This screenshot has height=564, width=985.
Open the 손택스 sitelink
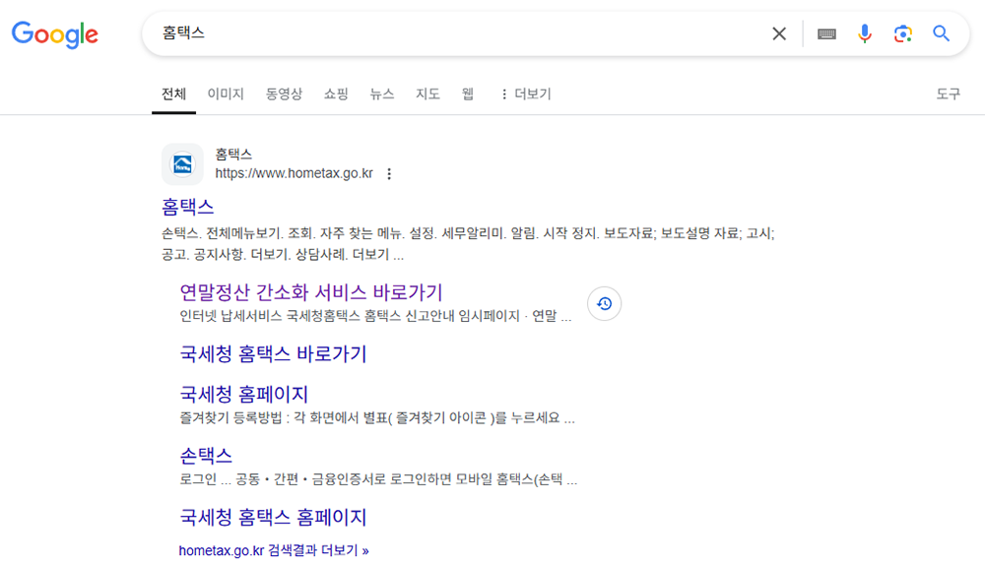click(x=206, y=456)
